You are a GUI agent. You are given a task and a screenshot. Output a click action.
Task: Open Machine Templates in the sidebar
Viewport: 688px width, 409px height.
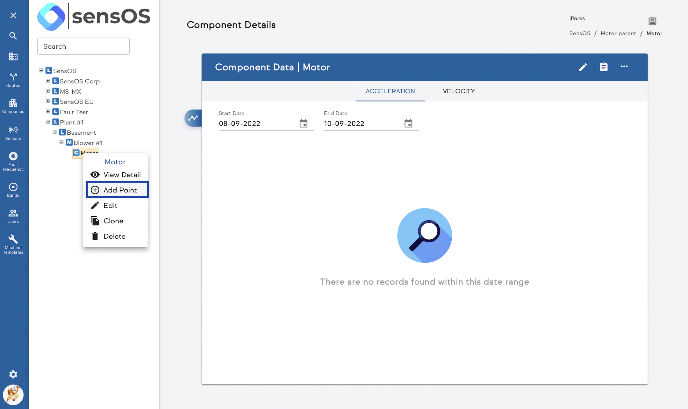[x=13, y=244]
